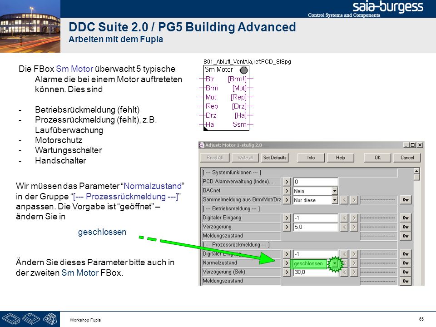The width and height of the screenshot is (436, 327).
Task: Click key icon of Betriebsmeldung Meldungszustand row
Action: 406,236
